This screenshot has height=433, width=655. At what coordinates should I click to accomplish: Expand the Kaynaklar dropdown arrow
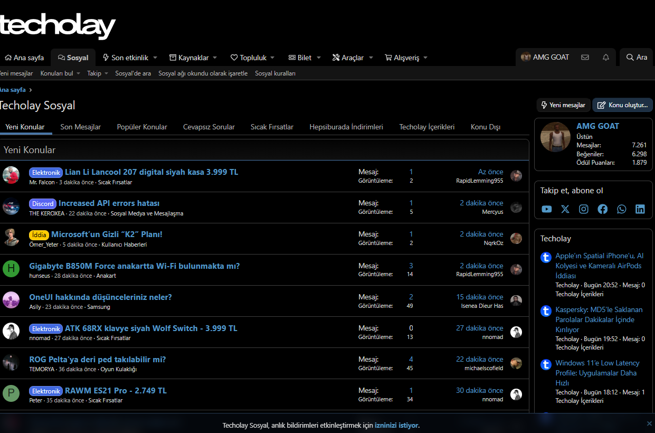click(215, 58)
